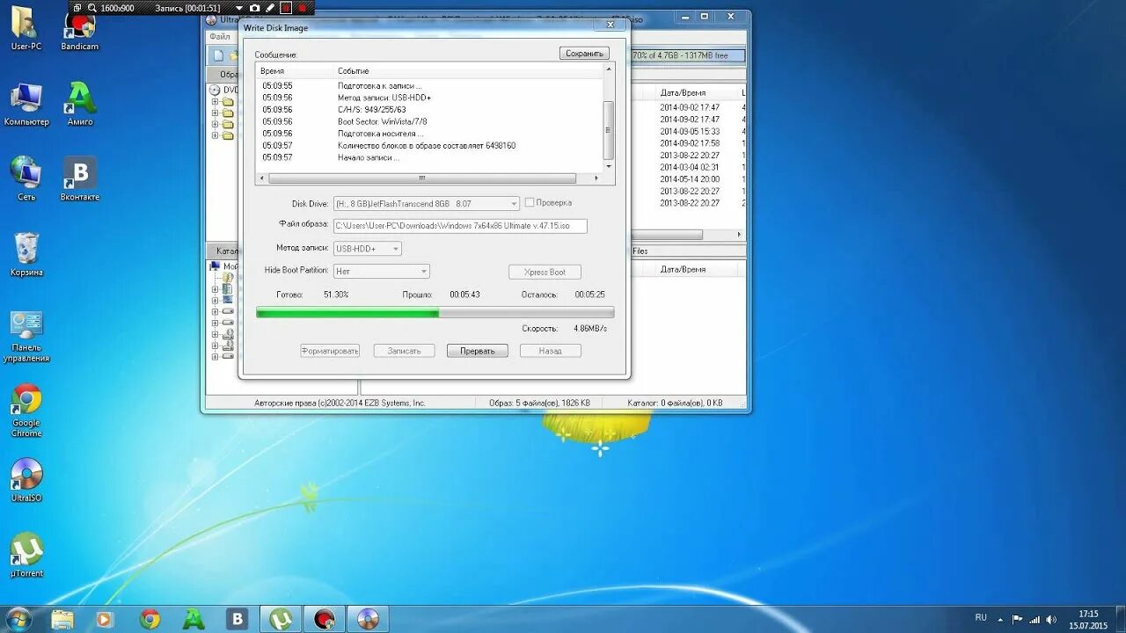
Task: Click the Сохранить button in the message log
Action: 584,54
